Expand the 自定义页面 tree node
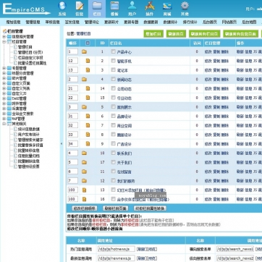The image size is (262, 262). click(x=4, y=83)
